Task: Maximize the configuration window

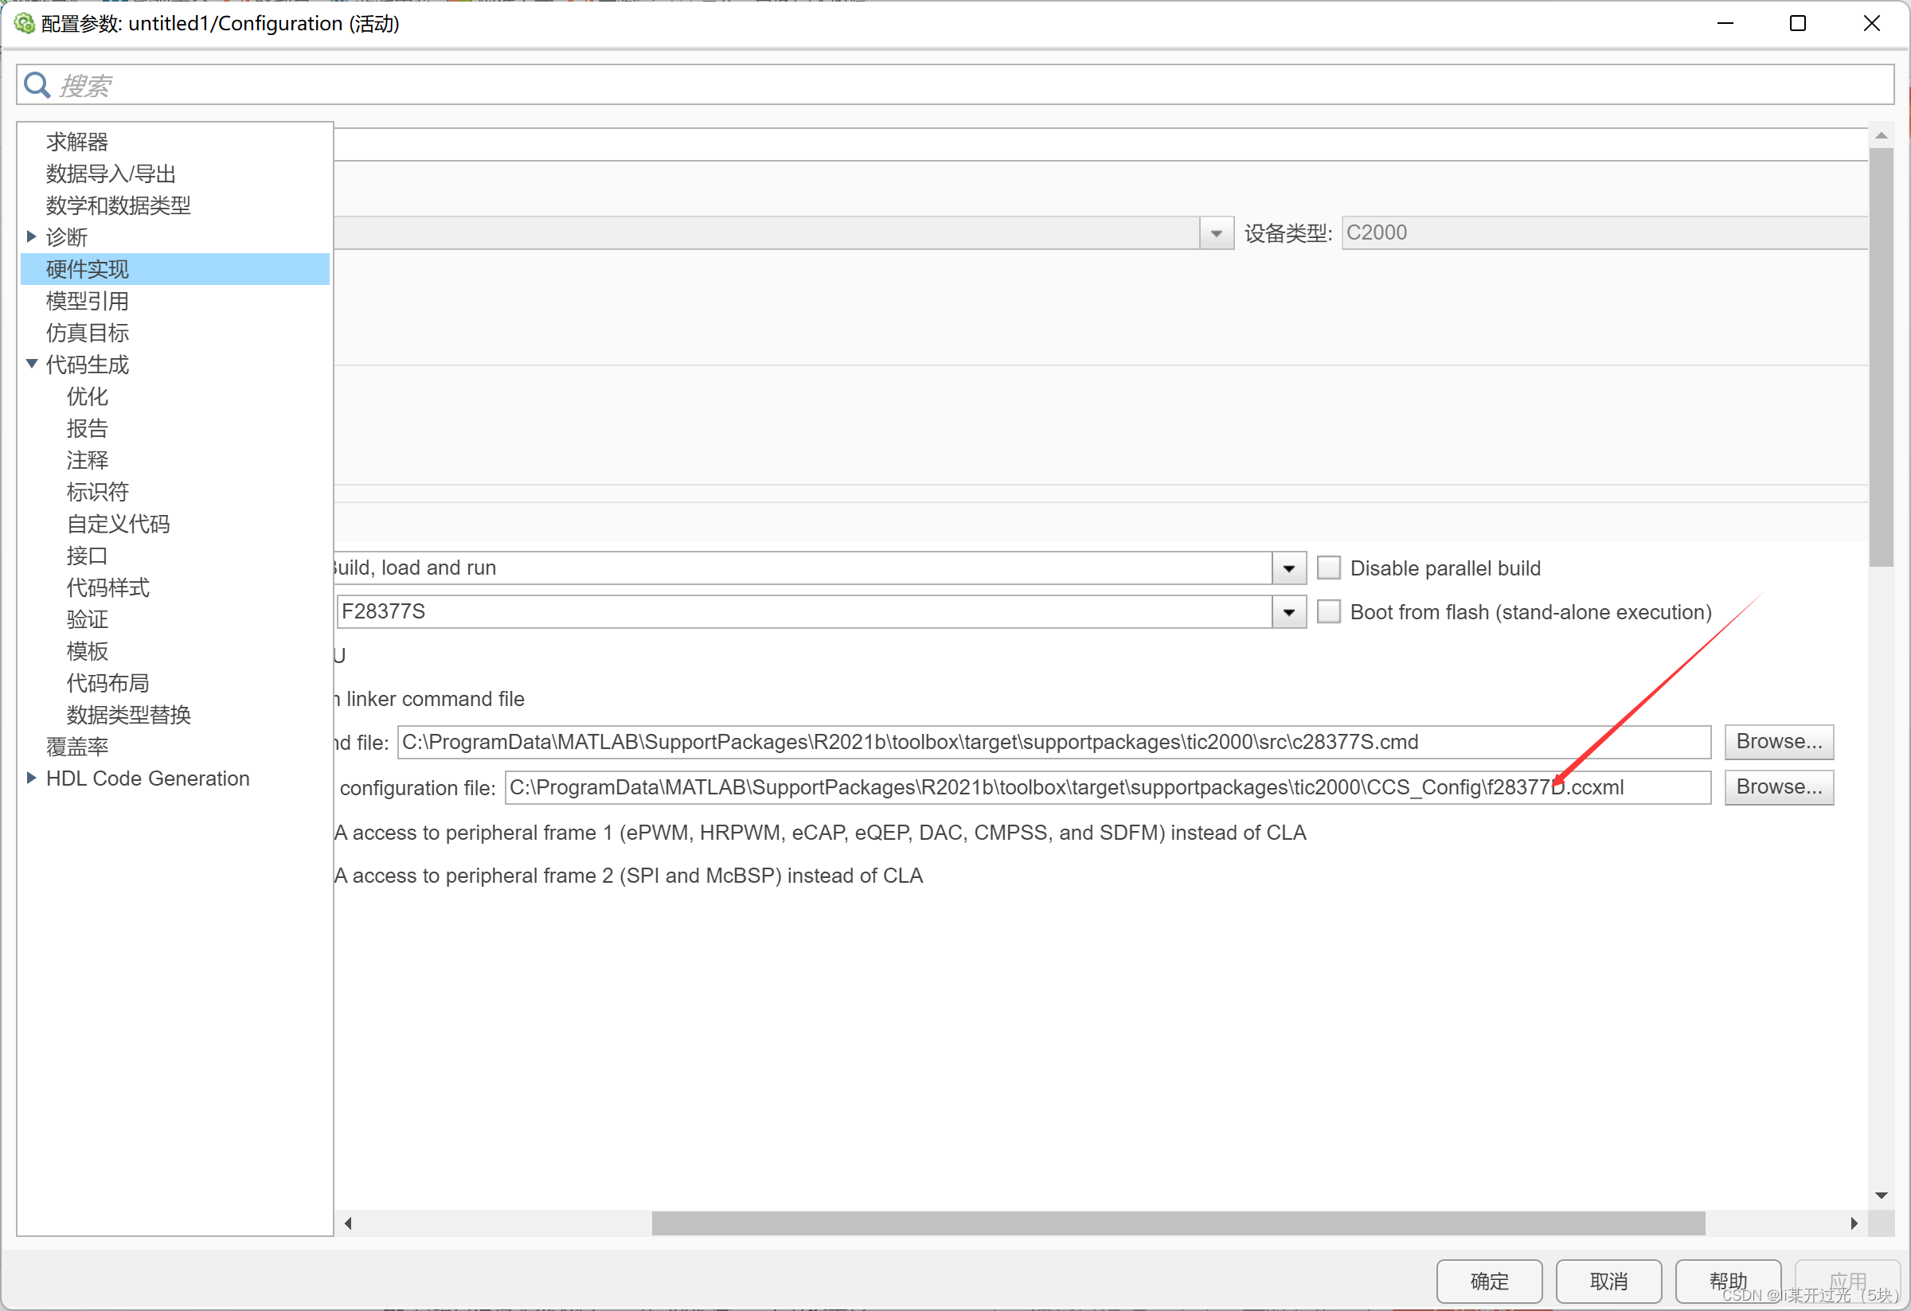Action: click(x=1799, y=23)
